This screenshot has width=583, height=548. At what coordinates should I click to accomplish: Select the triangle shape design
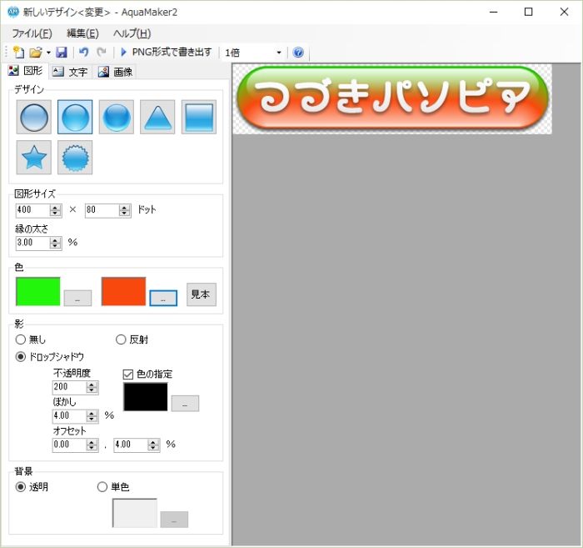(x=157, y=117)
